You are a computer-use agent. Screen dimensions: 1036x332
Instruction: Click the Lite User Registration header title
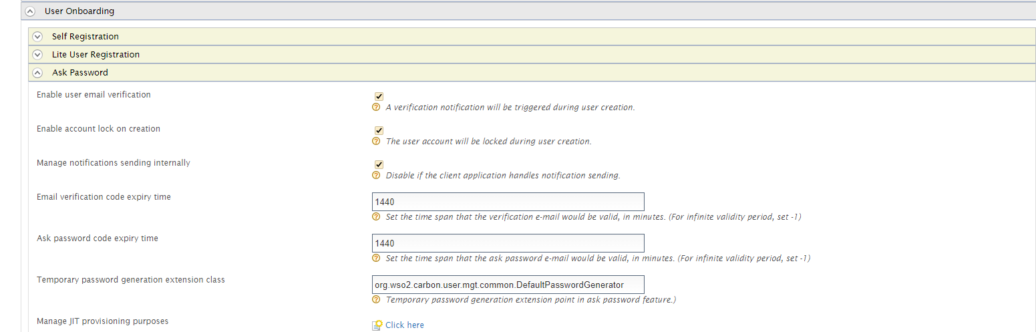[96, 55]
